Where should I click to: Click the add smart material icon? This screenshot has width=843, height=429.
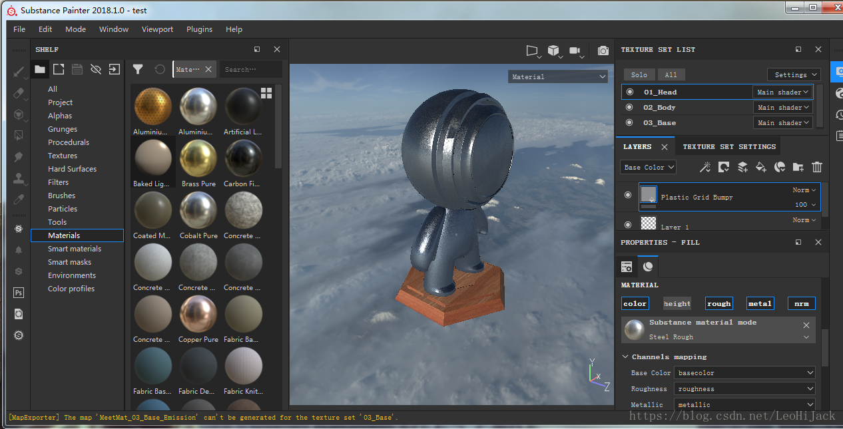pyautogui.click(x=780, y=167)
